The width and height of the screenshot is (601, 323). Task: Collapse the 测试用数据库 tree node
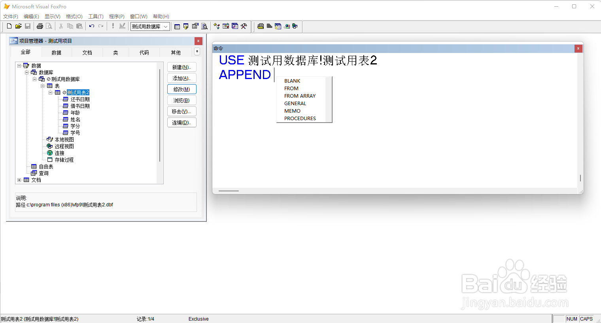pyautogui.click(x=35, y=79)
